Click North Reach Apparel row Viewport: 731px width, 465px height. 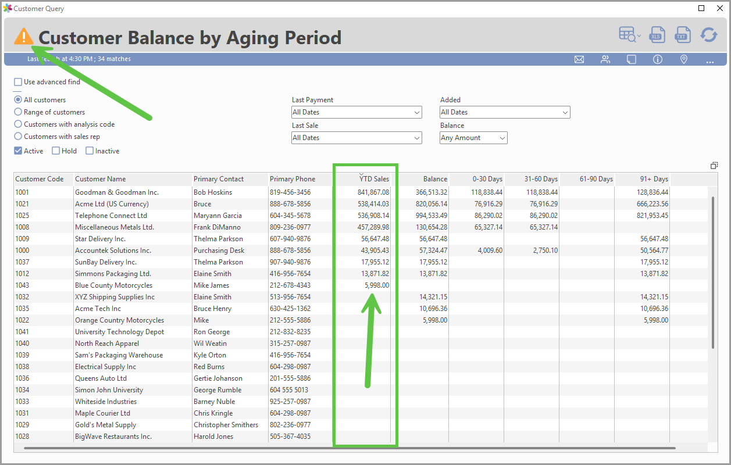coord(361,344)
